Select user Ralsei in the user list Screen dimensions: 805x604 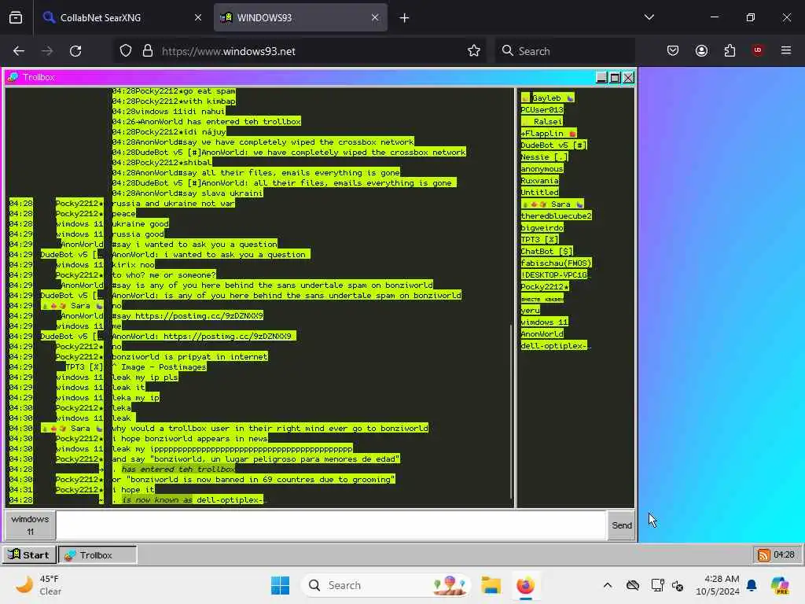(542, 121)
